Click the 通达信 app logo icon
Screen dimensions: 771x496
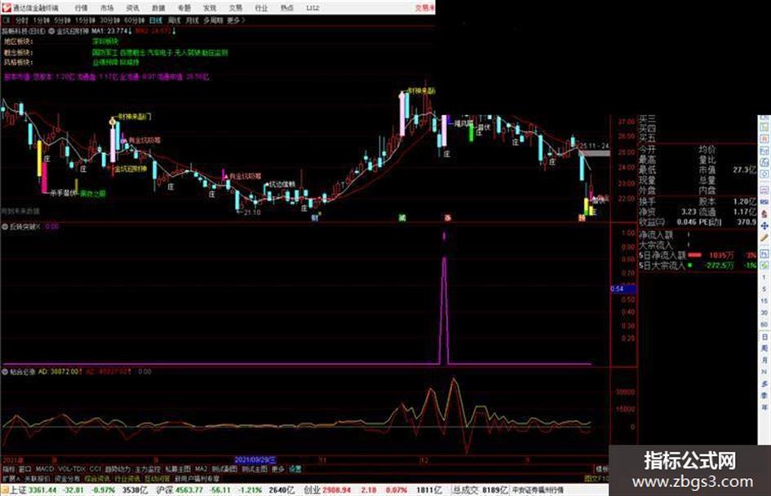coord(6,7)
